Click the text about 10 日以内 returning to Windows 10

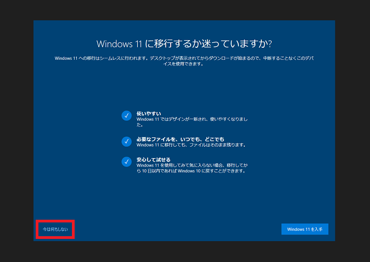tap(192, 168)
